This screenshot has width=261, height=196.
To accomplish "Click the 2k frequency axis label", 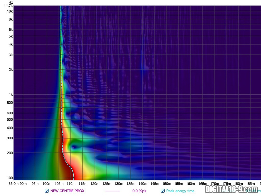I will tap(10, 69).
